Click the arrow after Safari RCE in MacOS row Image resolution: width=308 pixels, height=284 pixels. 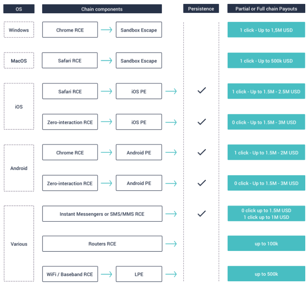[x=106, y=61]
